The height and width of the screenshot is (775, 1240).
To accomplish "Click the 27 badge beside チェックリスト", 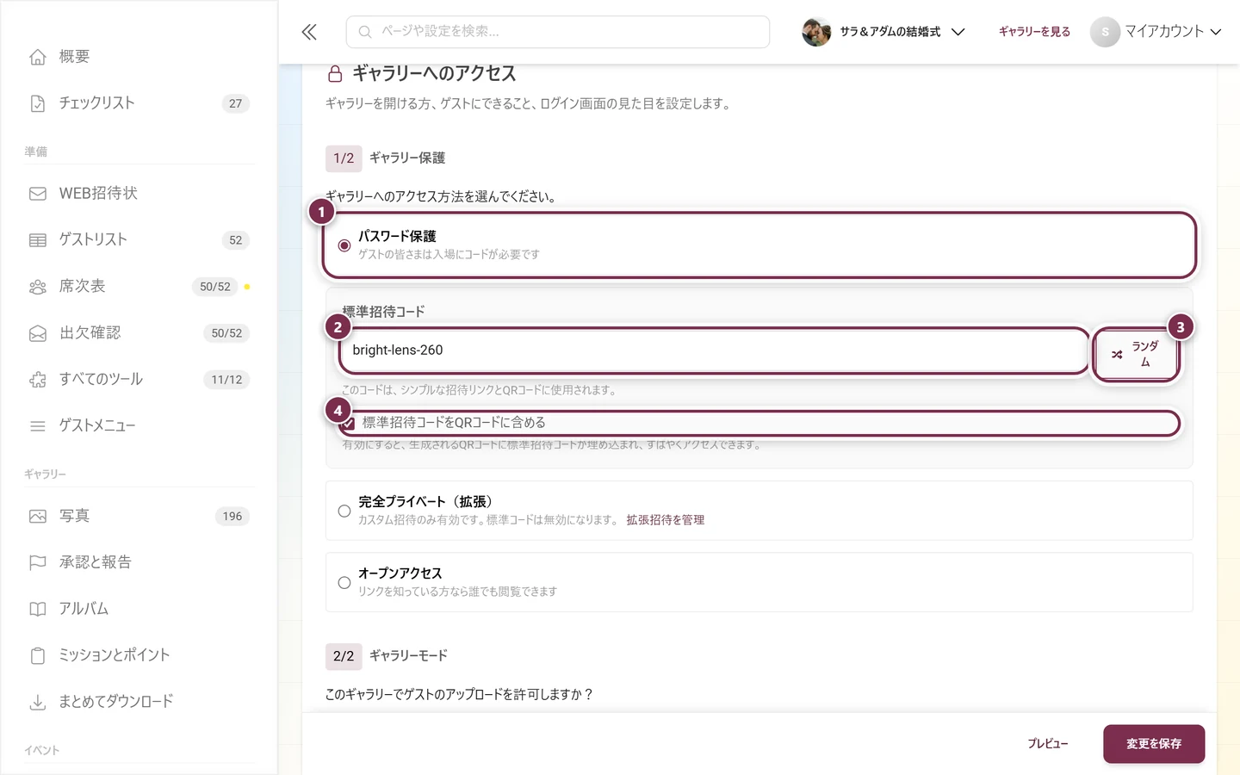I will [235, 103].
